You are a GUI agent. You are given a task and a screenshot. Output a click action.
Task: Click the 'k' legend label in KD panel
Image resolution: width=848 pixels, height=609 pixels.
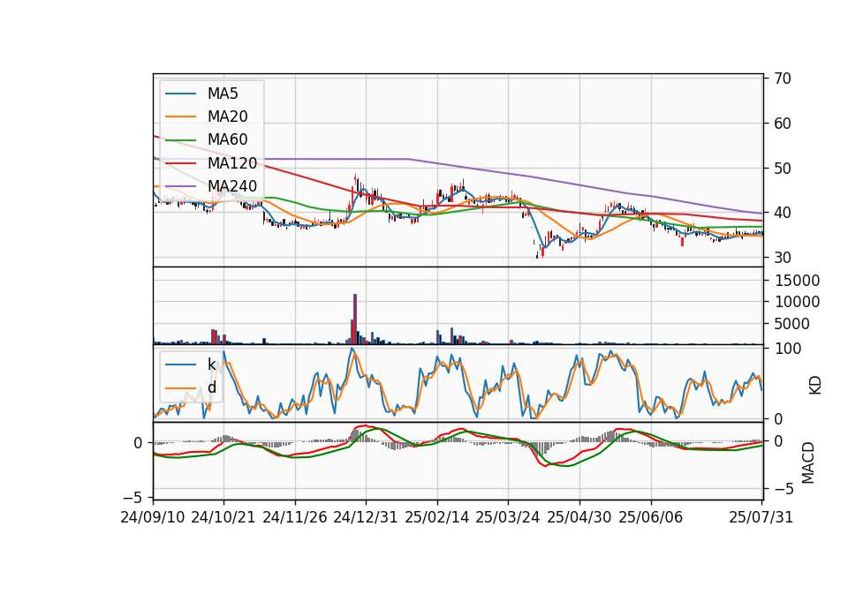pyautogui.click(x=211, y=365)
